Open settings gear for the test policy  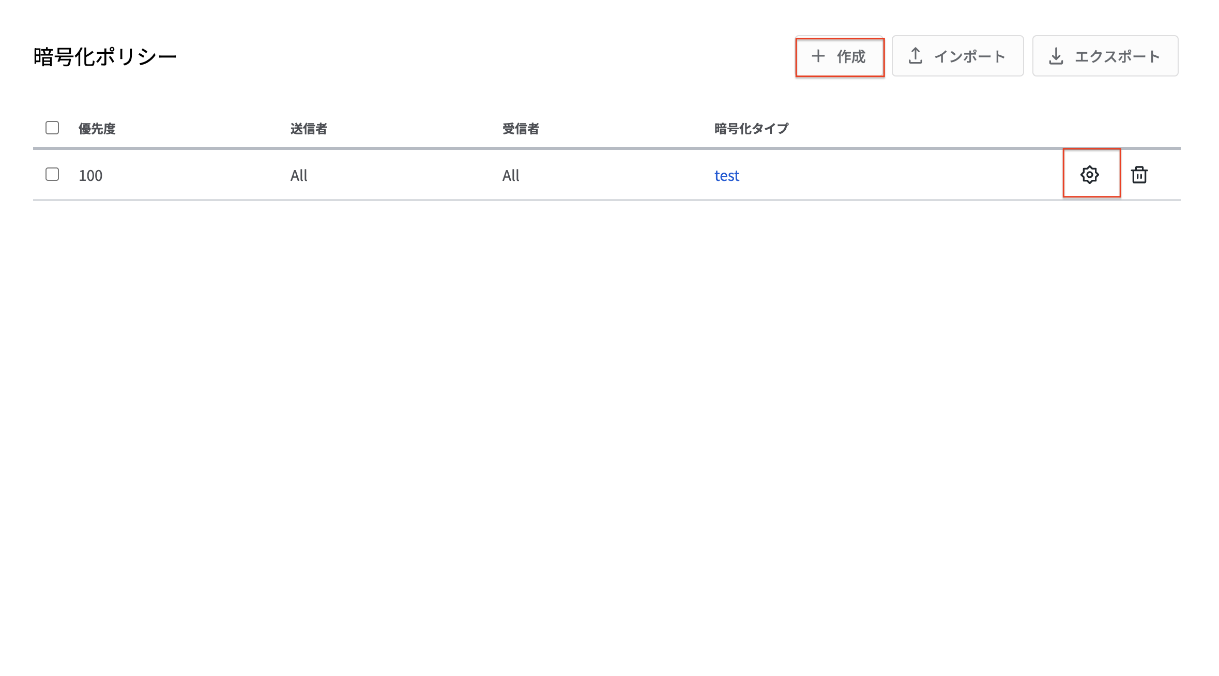pyautogui.click(x=1089, y=175)
